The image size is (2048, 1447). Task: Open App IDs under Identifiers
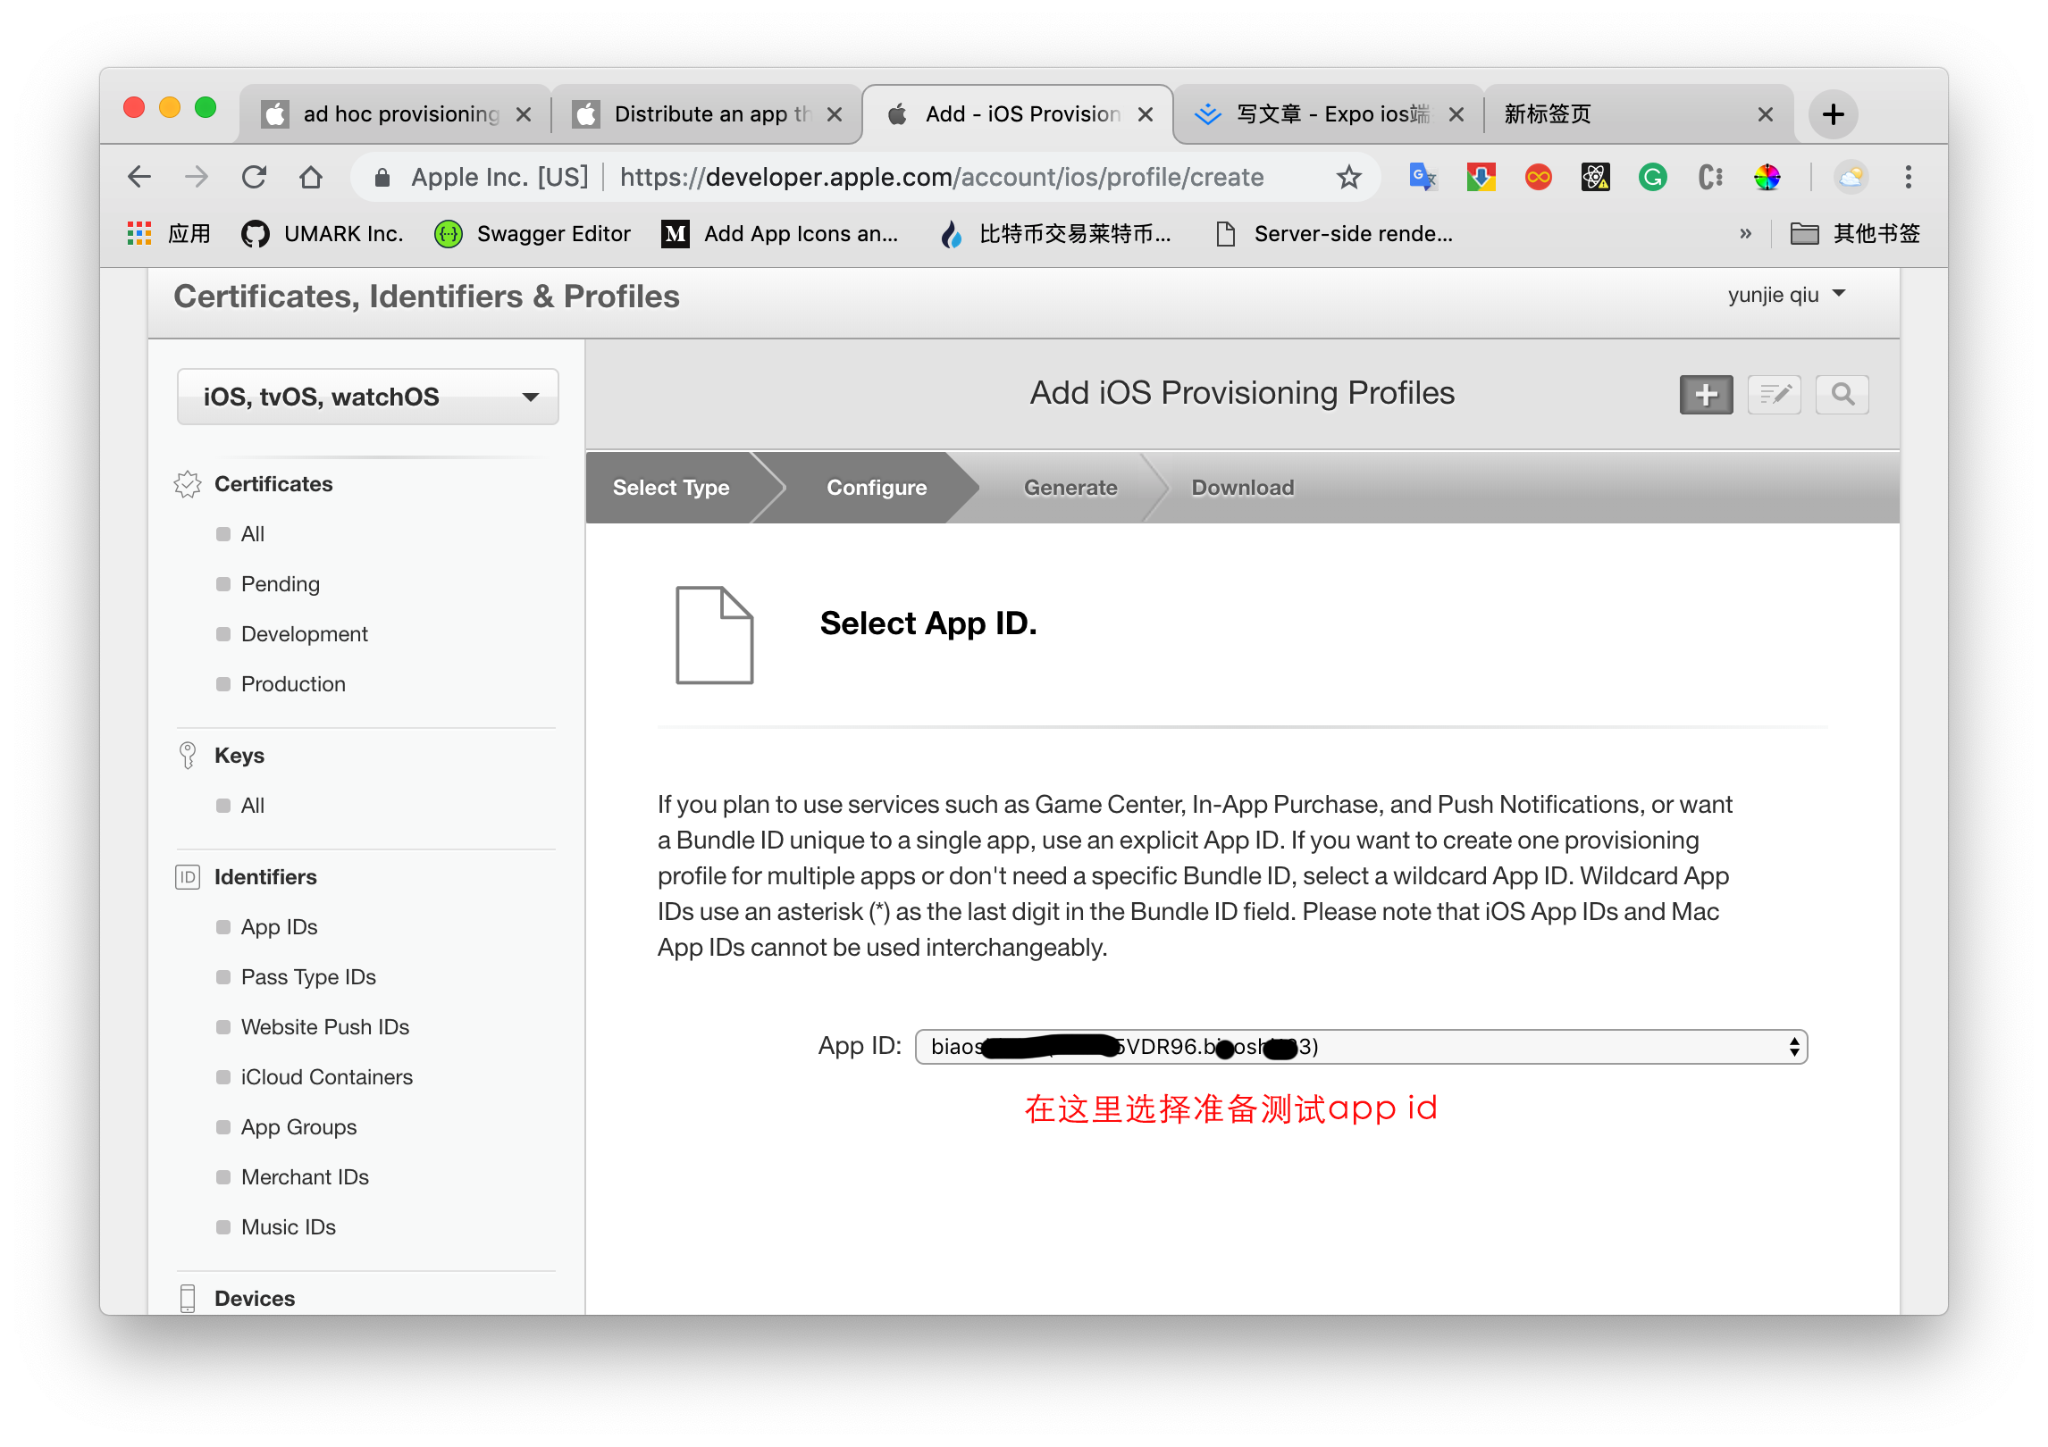pos(279,927)
